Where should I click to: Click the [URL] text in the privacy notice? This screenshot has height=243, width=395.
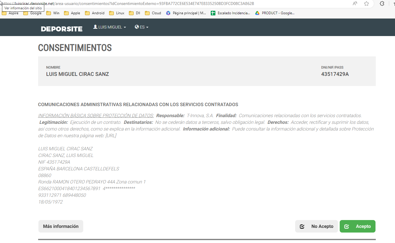111,135
